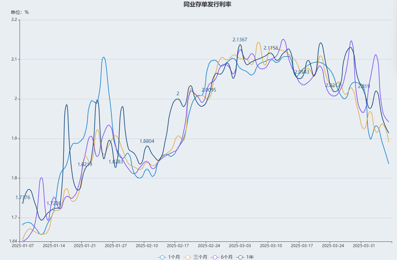This screenshot has height=260, width=397.
Task: Click the 1.7376 data point marker
Action: [x=23, y=203]
